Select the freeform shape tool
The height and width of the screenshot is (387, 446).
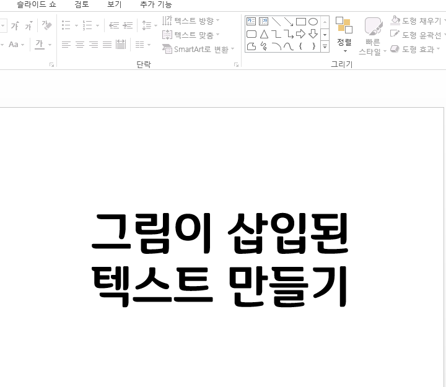click(x=251, y=46)
